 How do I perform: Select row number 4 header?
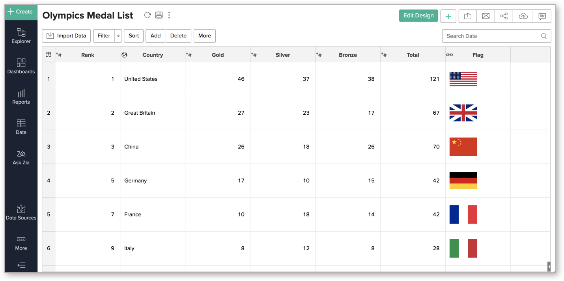[x=49, y=181]
